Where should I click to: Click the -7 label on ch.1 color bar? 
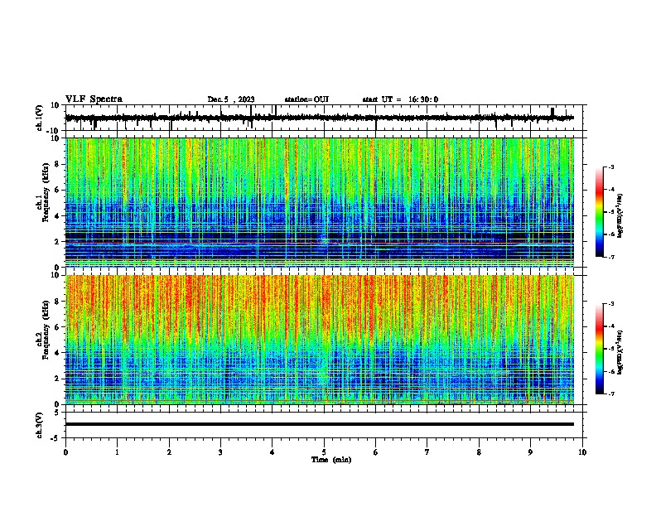pos(610,257)
